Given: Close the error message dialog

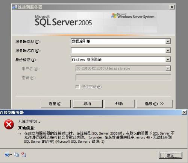Looking at the screenshot, I should point(184,112).
